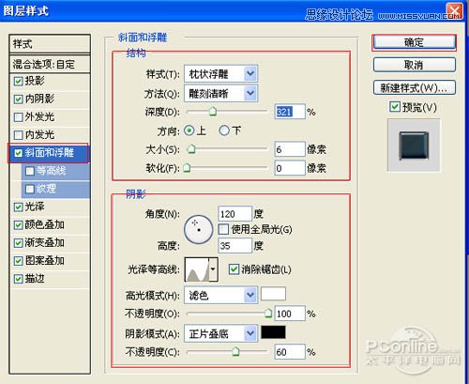The width and height of the screenshot is (469, 384).
Task: Select the 上 direction radio button
Action: (x=189, y=131)
